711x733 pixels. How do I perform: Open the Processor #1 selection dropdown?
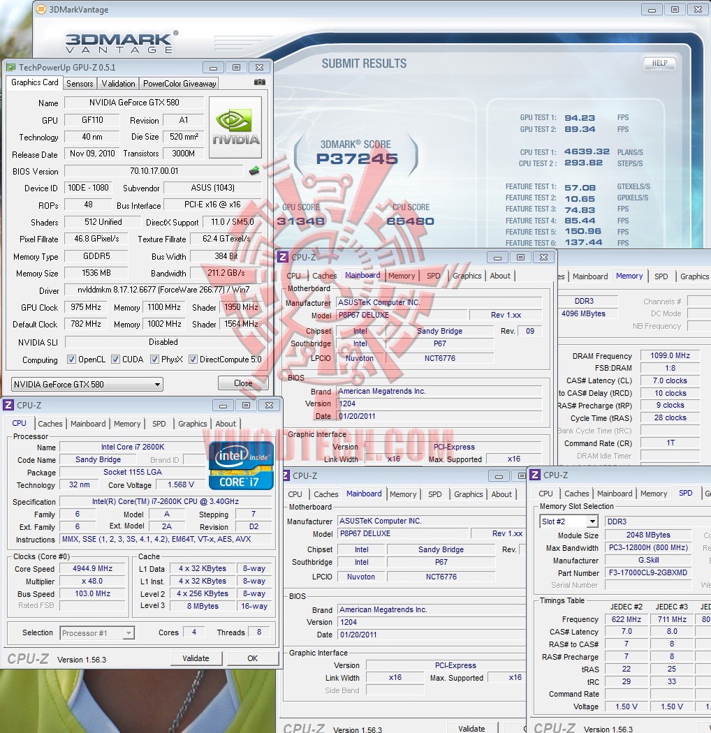click(x=97, y=633)
